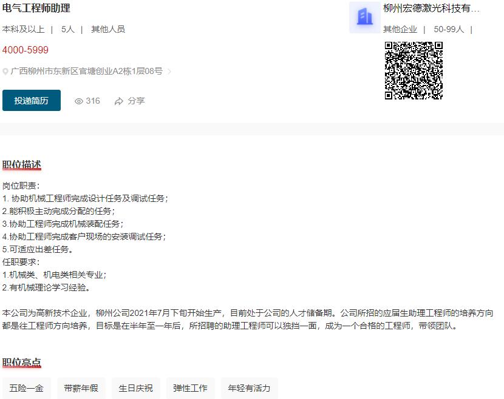Click the share arrow icon
Screen dimensions: 504x399
click(119, 101)
